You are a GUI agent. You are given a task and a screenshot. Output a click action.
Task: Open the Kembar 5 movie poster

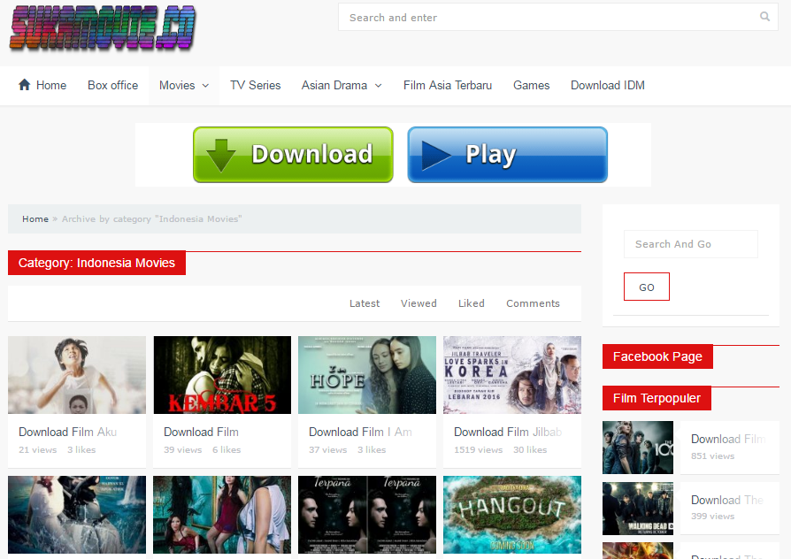(x=222, y=375)
